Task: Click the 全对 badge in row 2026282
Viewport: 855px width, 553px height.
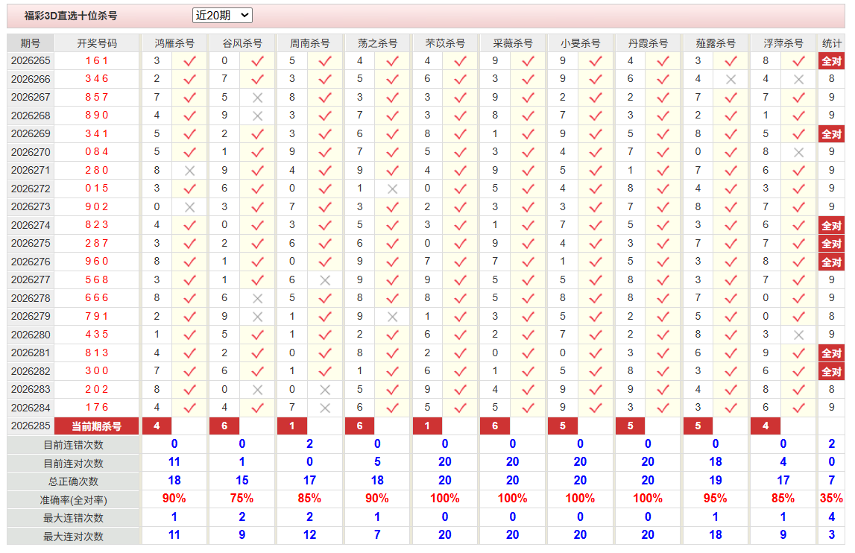Action: (x=831, y=372)
